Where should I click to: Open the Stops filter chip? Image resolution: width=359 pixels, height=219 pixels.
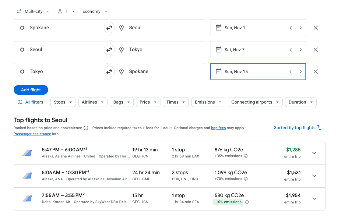point(63,102)
